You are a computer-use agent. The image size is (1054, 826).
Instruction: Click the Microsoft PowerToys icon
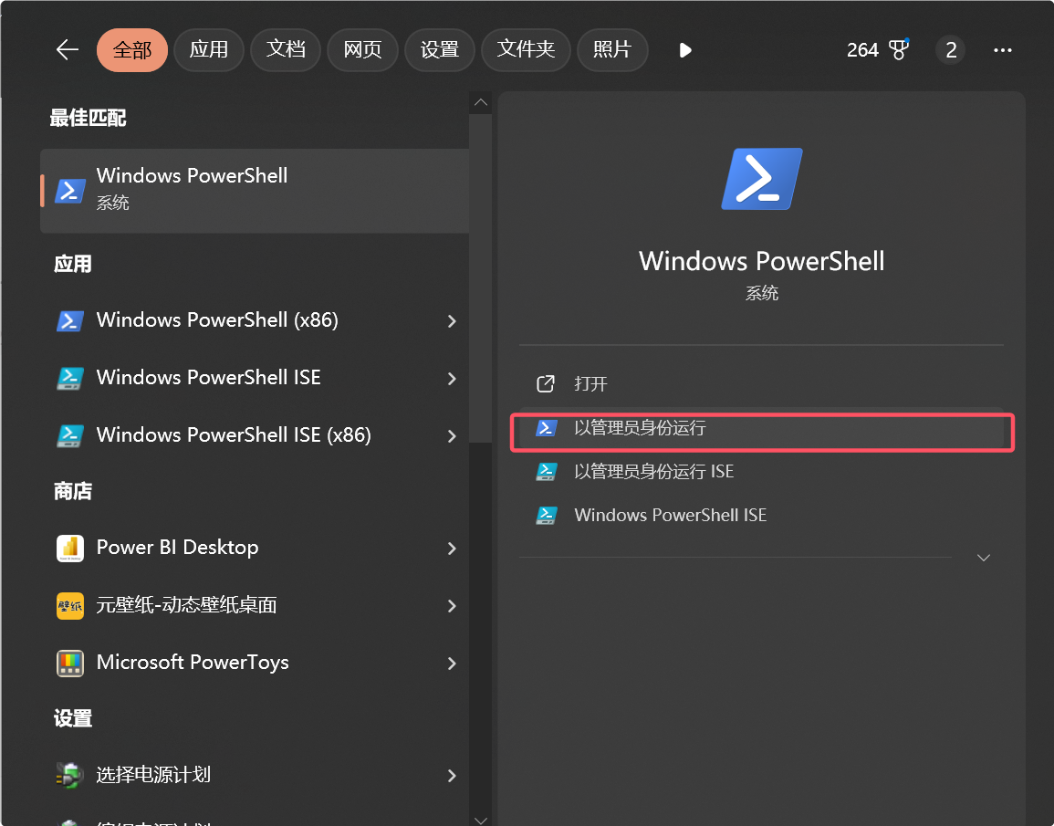(x=70, y=664)
